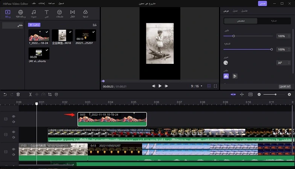Image resolution: width=295 pixels, height=169 pixels.
Task: Open the Stickers panel smiley icon
Action: point(59,14)
